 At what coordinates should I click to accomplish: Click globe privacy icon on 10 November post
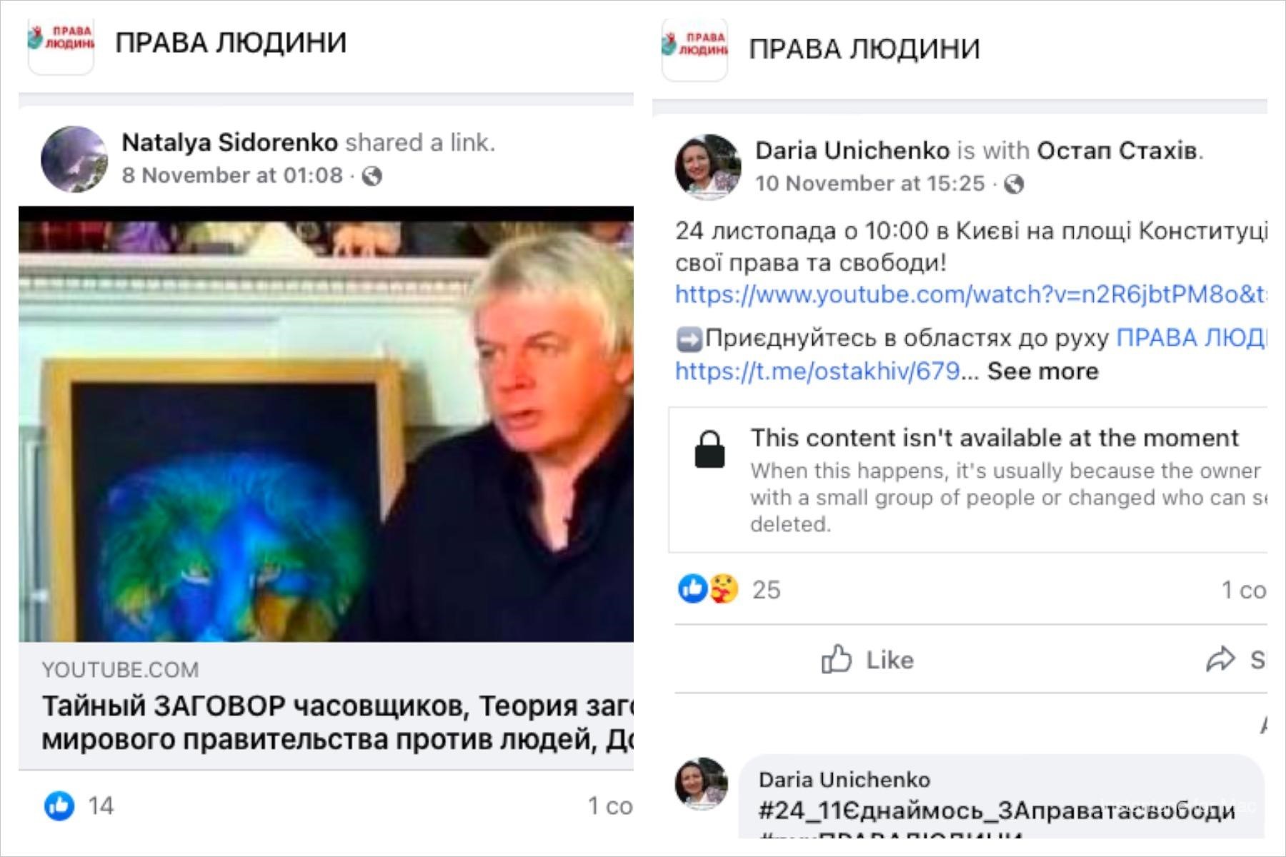click(x=1014, y=184)
